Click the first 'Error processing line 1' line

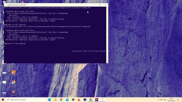(x=47, y=8)
